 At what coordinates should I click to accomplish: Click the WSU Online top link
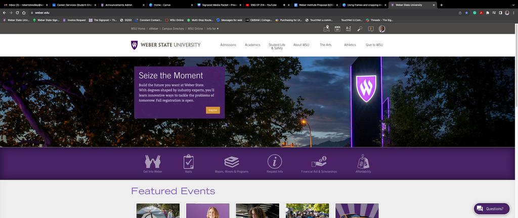pyautogui.click(x=195, y=29)
